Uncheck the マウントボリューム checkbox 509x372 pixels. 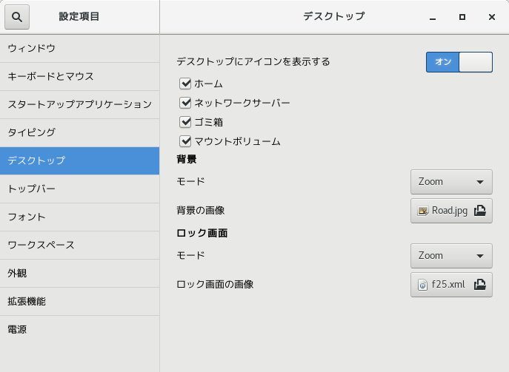[x=185, y=141]
